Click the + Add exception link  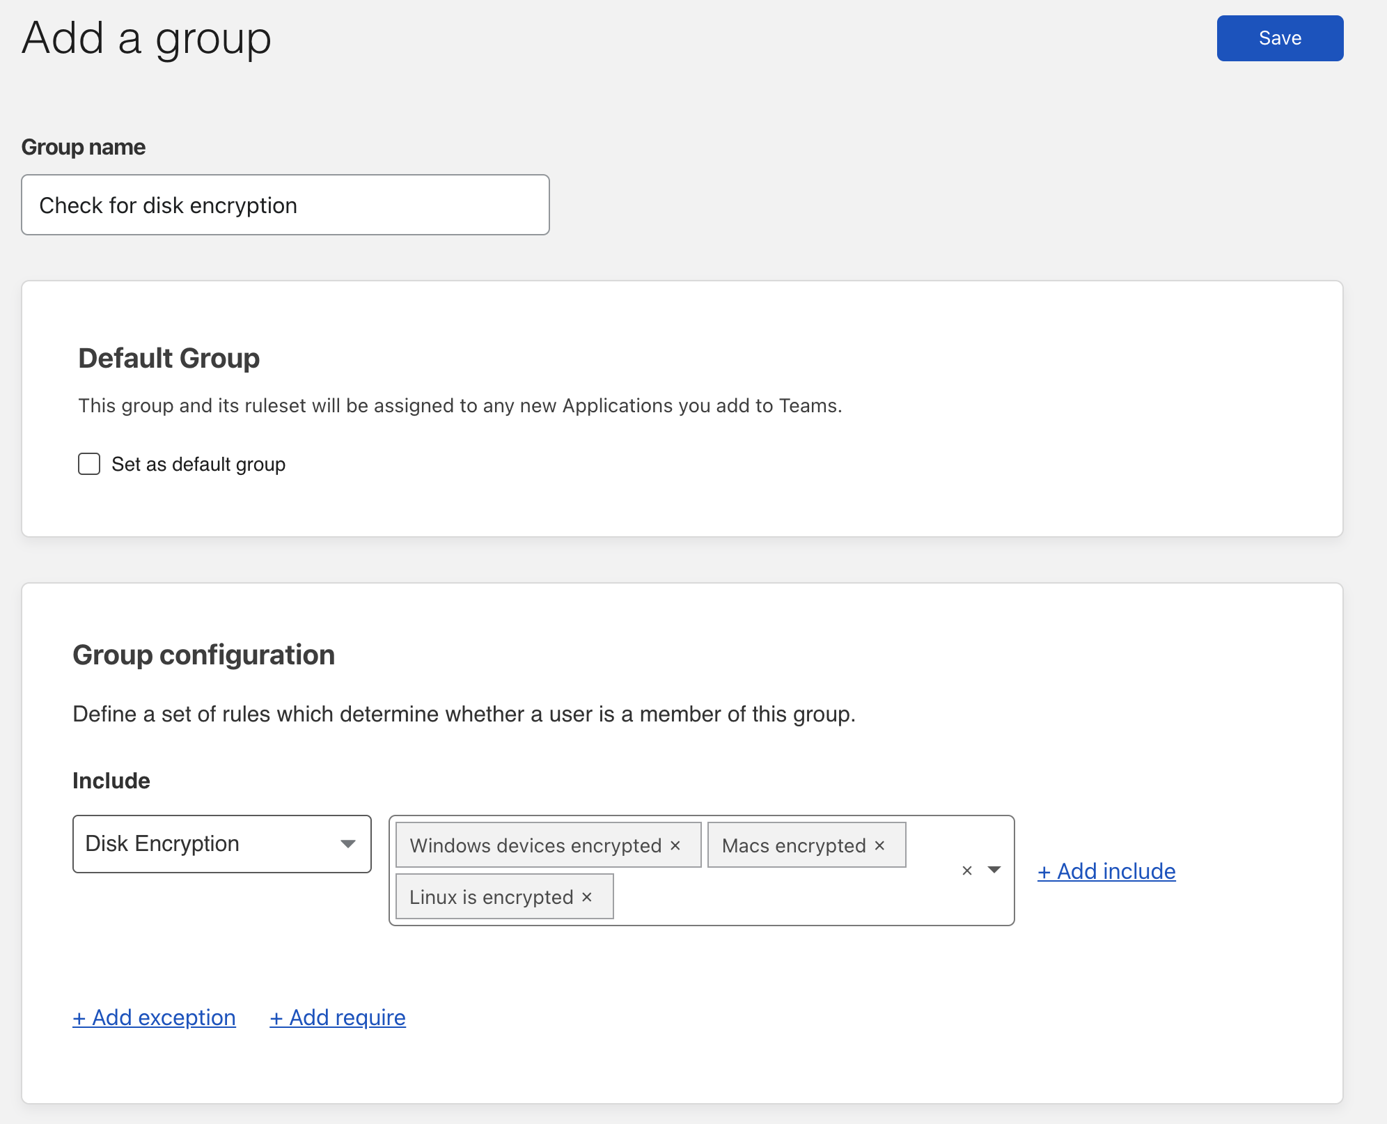[x=154, y=1017]
